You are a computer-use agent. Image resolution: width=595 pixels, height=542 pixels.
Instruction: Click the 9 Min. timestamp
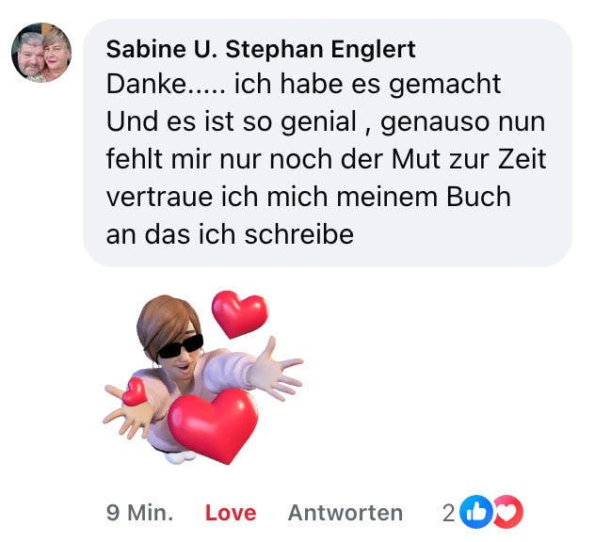coord(139,513)
